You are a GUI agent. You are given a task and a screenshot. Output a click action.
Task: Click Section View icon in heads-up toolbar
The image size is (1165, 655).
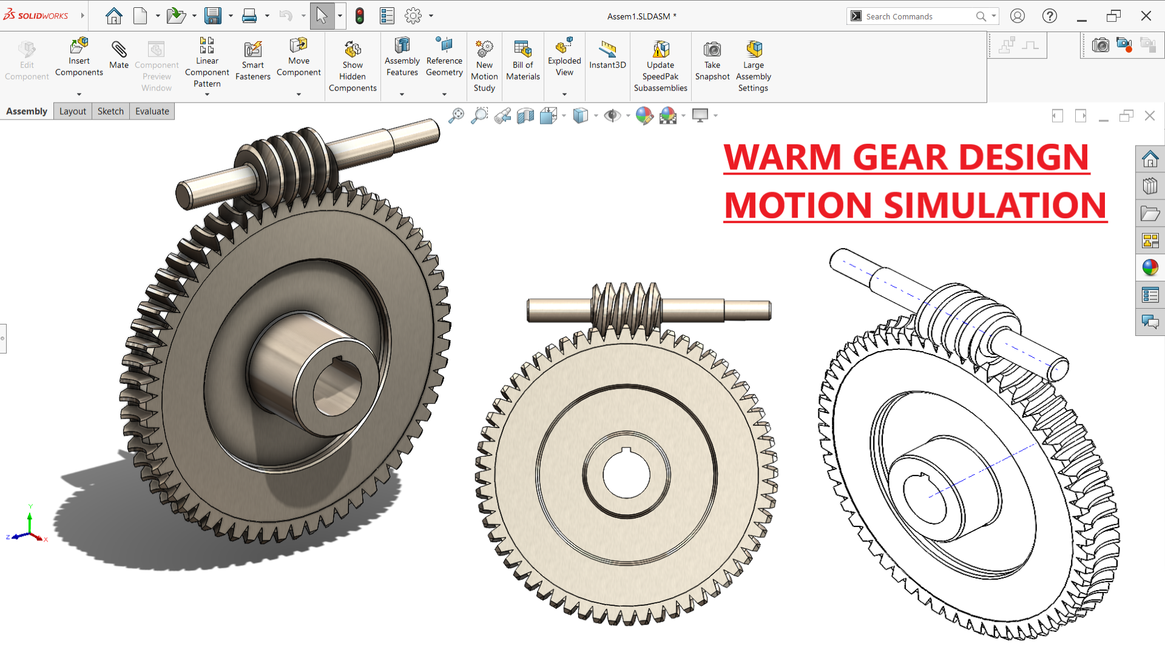tap(525, 115)
